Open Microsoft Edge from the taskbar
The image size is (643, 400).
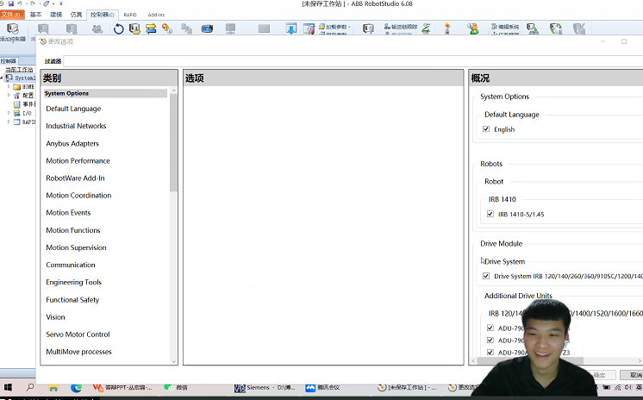pyautogui.click(x=76, y=387)
